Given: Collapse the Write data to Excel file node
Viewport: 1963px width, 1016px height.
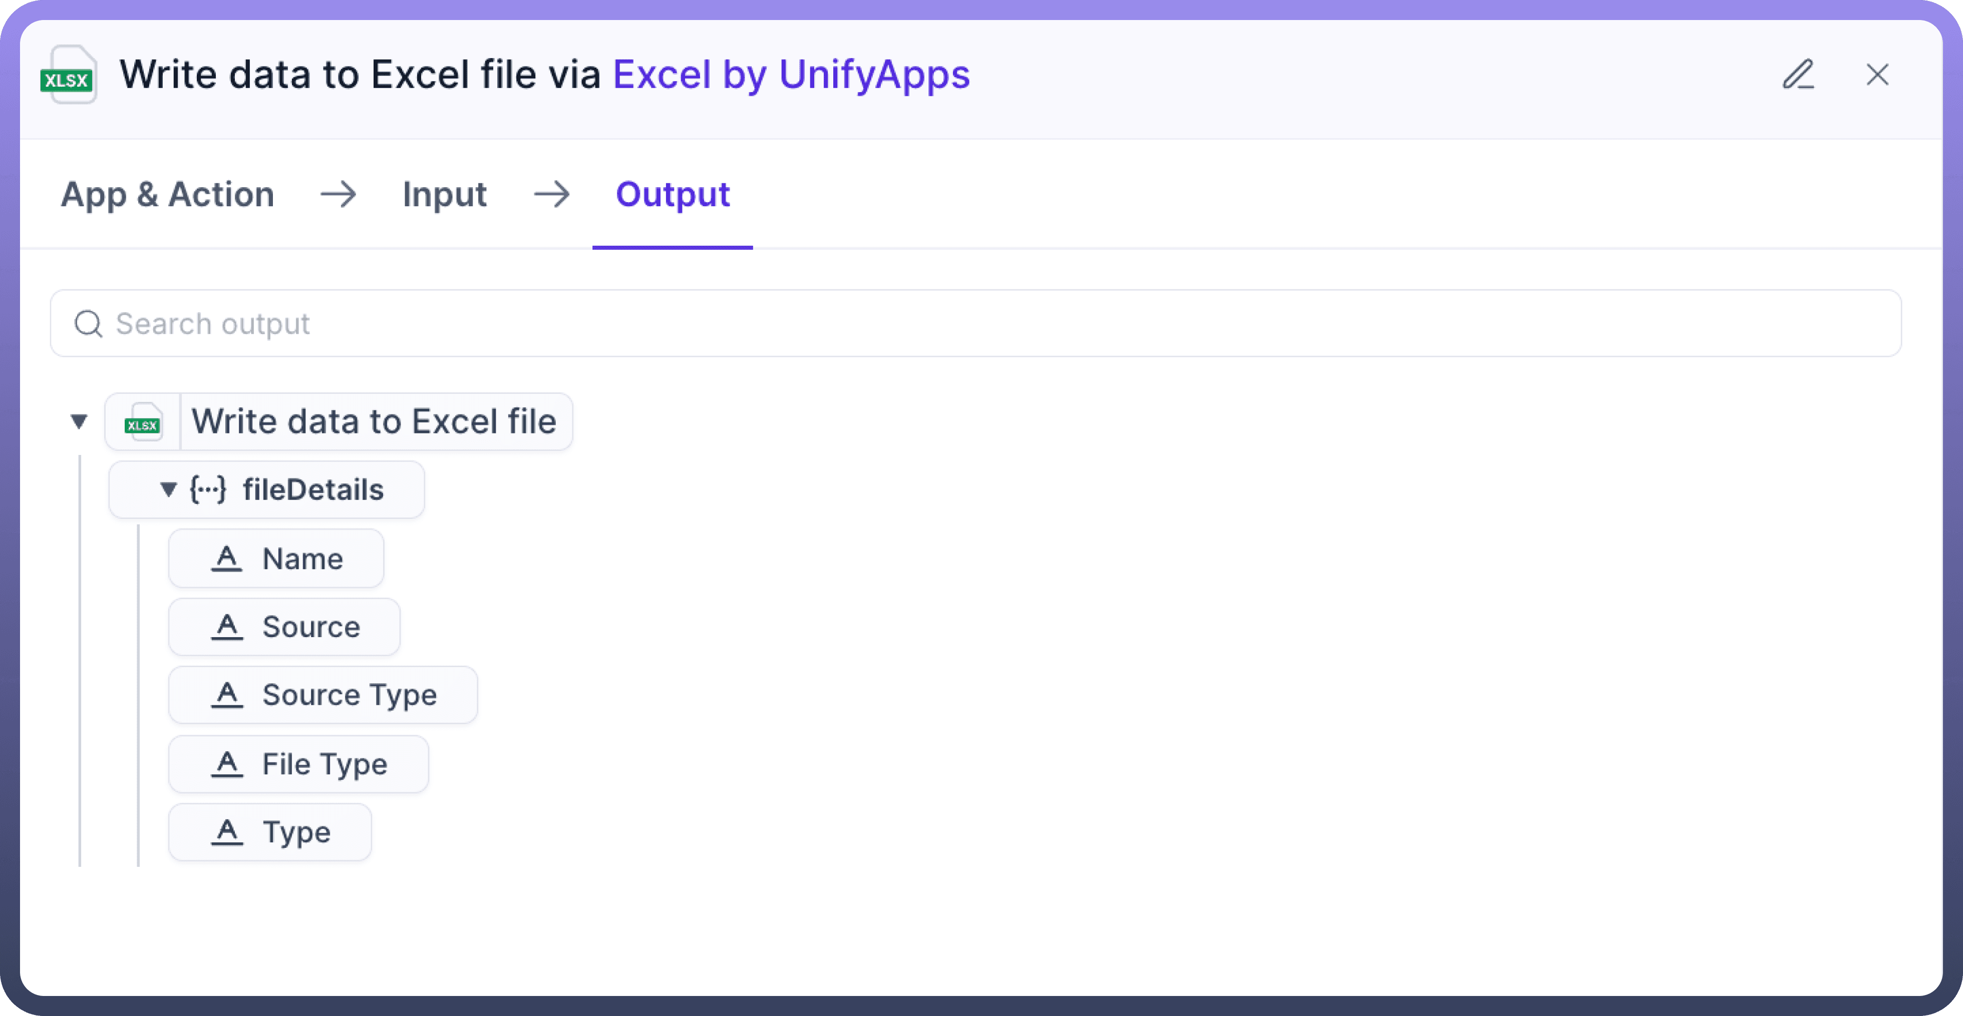Looking at the screenshot, I should click(79, 421).
